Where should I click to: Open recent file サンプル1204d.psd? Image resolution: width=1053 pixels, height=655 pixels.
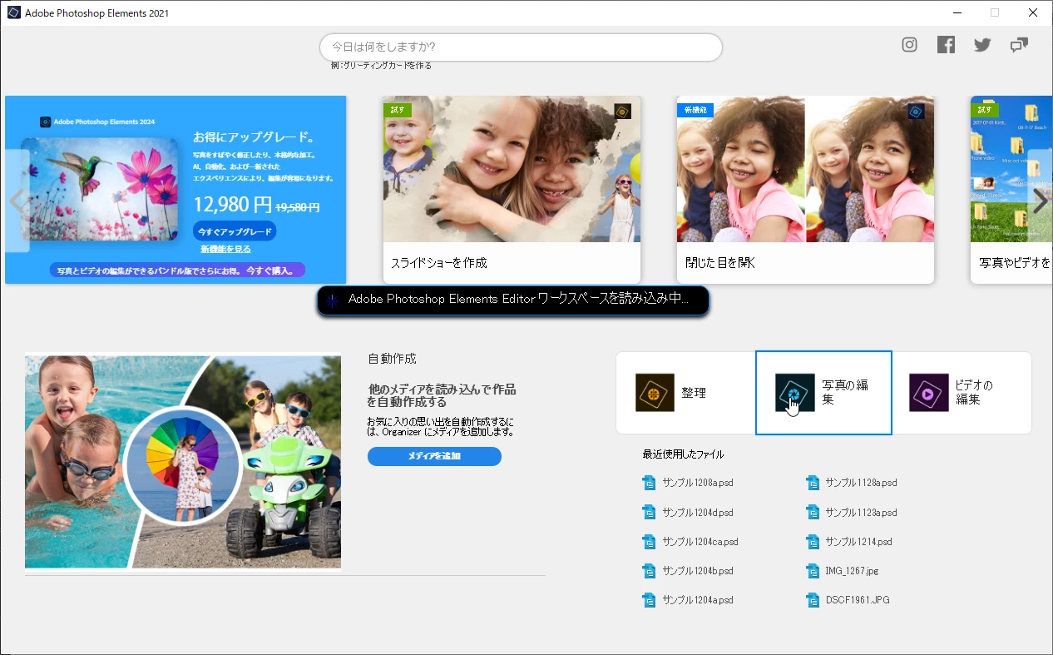[698, 513]
